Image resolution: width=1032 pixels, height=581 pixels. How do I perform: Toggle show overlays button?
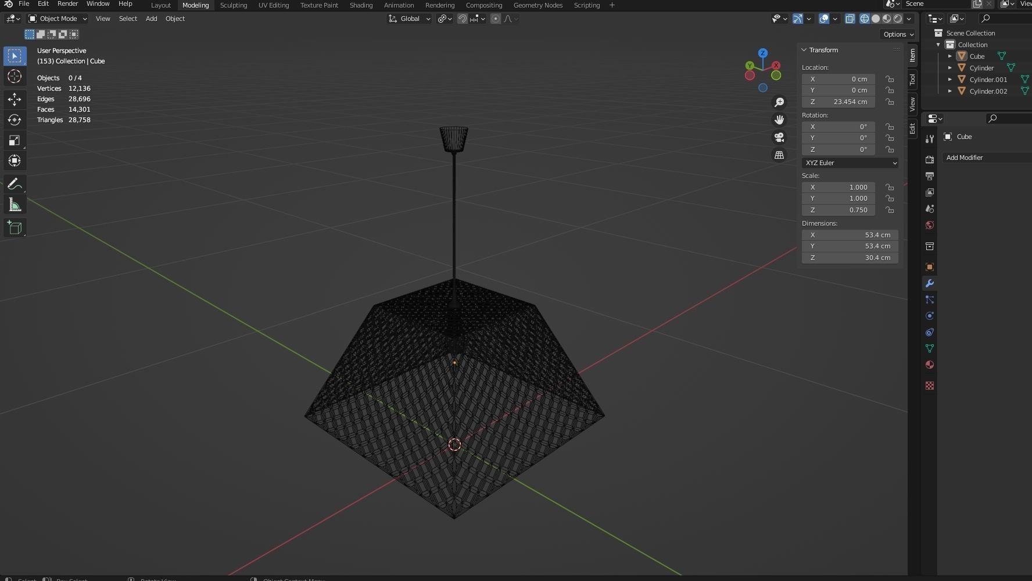click(x=824, y=19)
